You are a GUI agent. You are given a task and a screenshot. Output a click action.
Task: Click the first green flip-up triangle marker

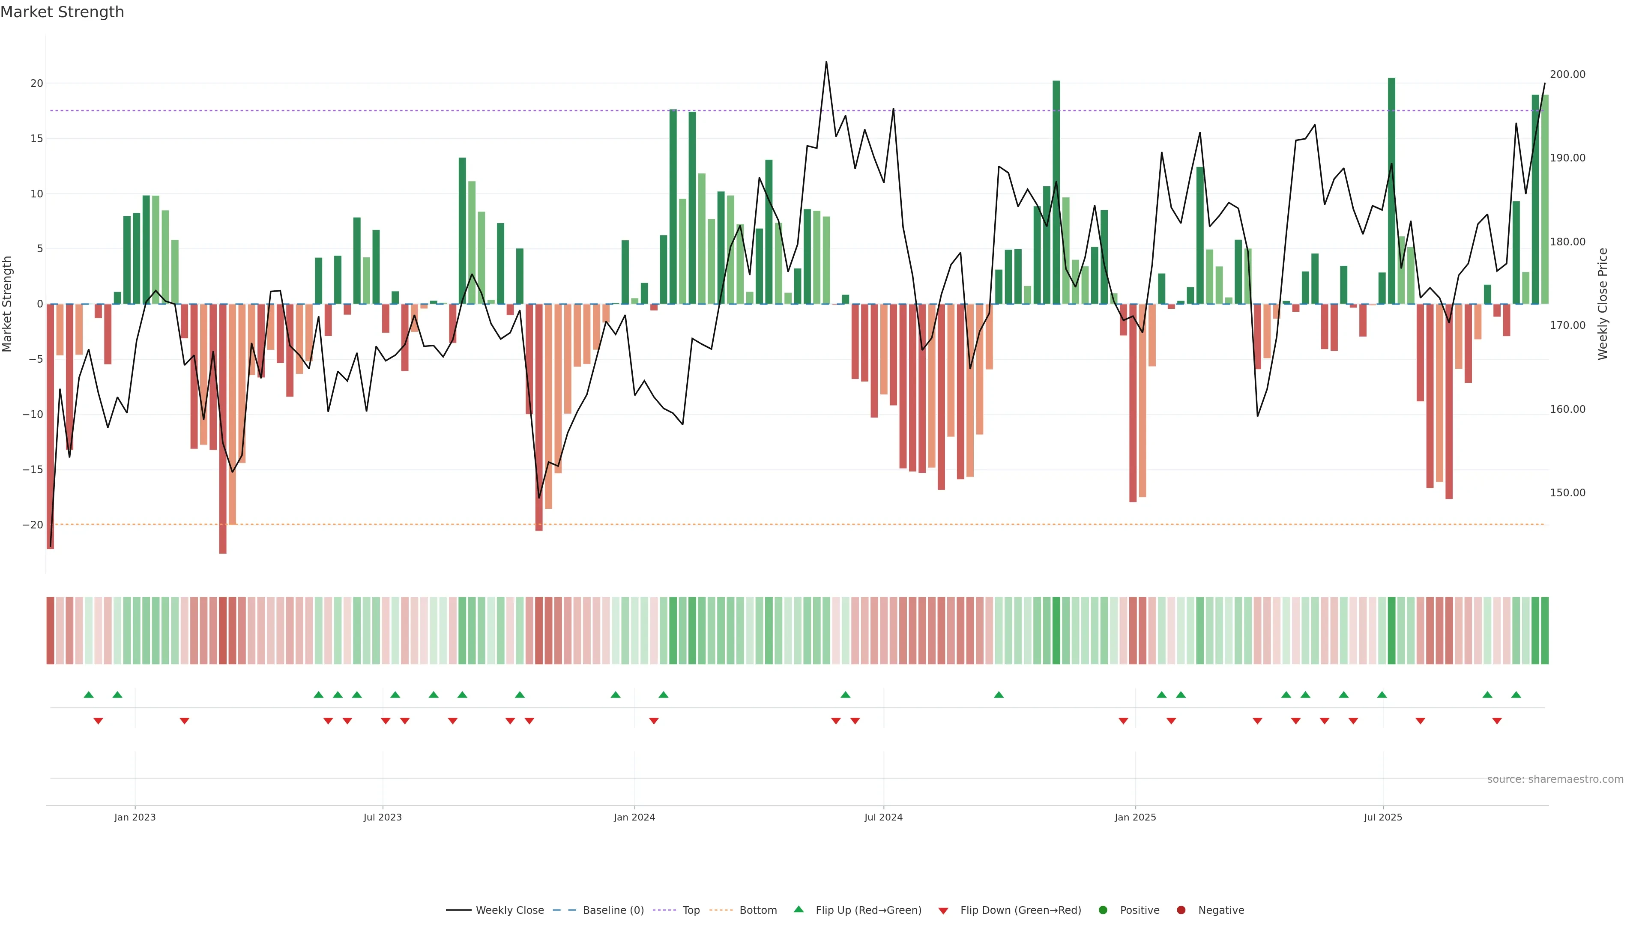click(89, 695)
